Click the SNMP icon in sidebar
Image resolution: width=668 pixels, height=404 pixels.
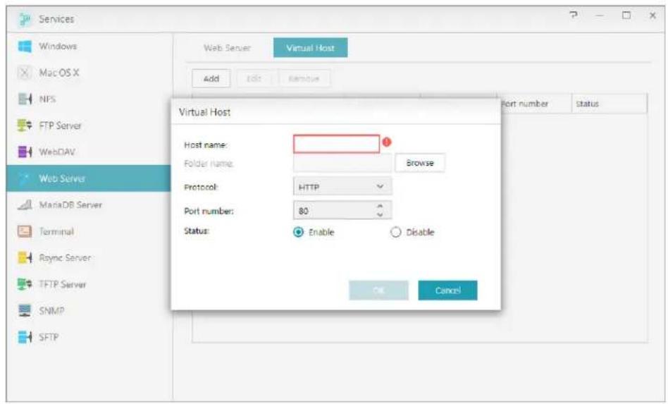tap(25, 311)
